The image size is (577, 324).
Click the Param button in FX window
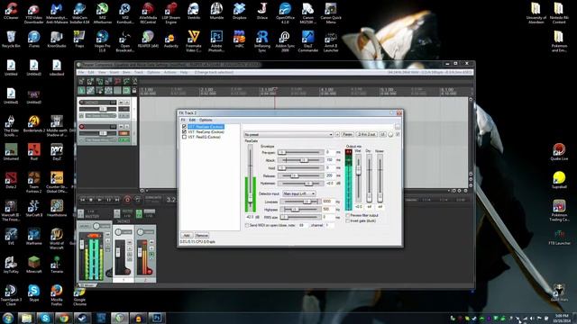click(347, 134)
